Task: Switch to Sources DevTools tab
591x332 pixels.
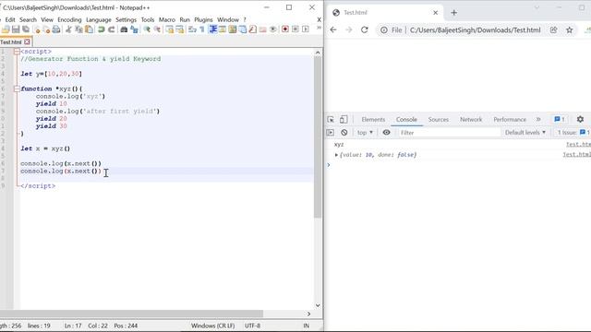Action: tap(439, 119)
